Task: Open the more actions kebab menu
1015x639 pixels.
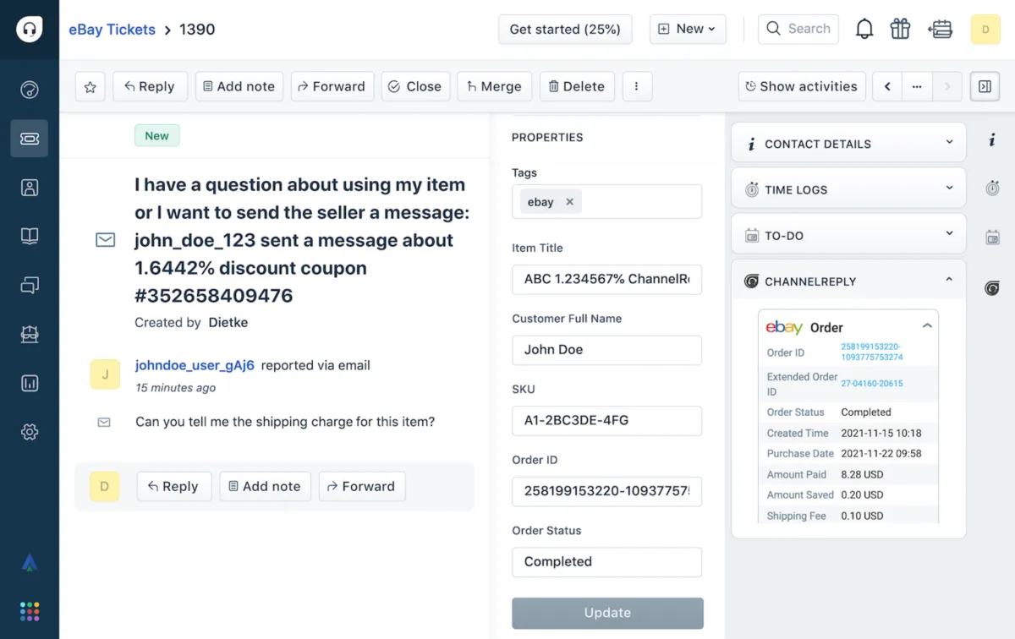Action: coord(637,86)
